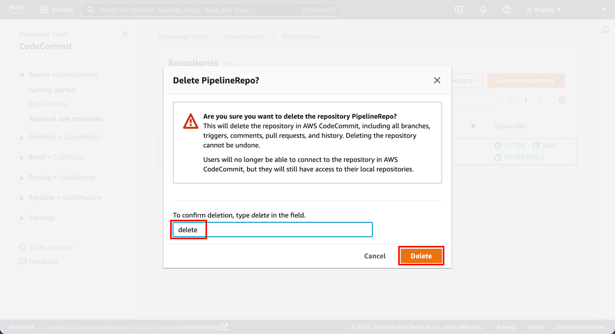The width and height of the screenshot is (615, 334).
Task: Open the CloudShell terminal icon
Action: click(459, 10)
